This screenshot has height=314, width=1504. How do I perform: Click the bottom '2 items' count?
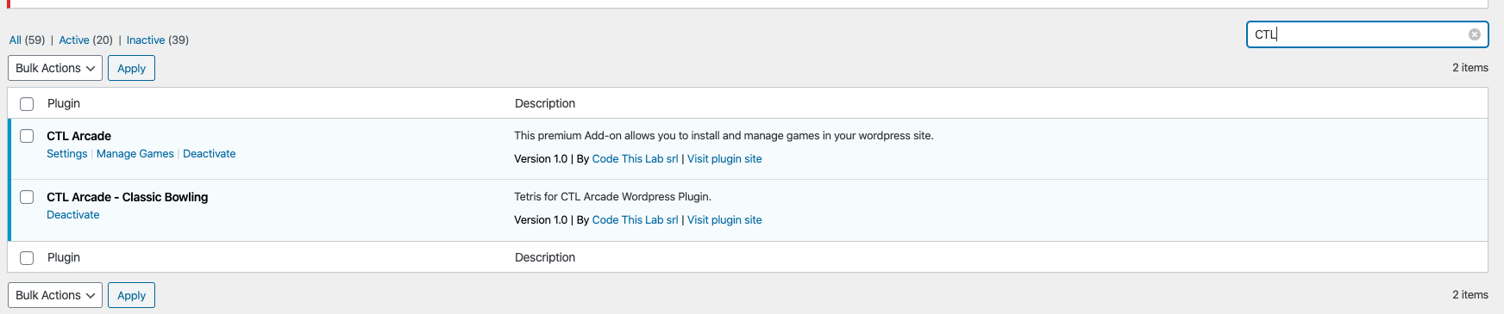[1470, 294]
